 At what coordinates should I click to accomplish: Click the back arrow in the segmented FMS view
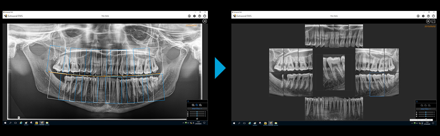[428, 21]
